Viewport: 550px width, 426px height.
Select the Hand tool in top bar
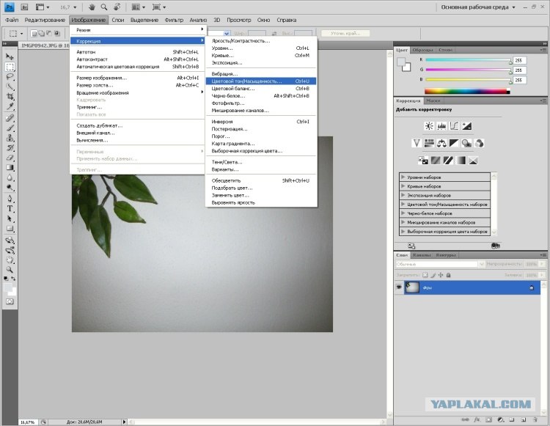coord(92,7)
